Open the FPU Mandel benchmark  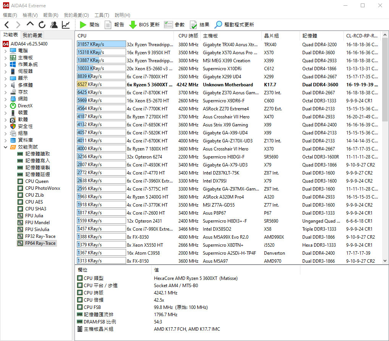(34, 223)
